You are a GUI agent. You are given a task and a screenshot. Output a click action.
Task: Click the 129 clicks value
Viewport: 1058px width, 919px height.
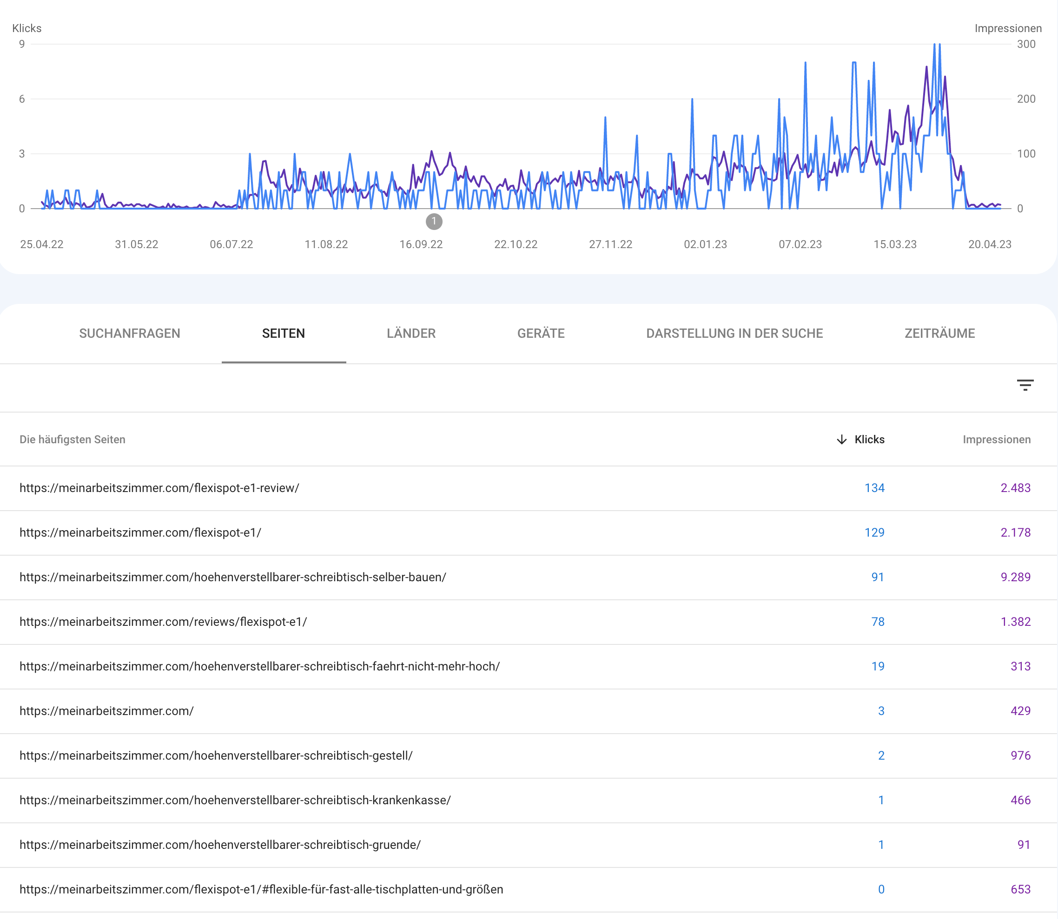pos(874,533)
